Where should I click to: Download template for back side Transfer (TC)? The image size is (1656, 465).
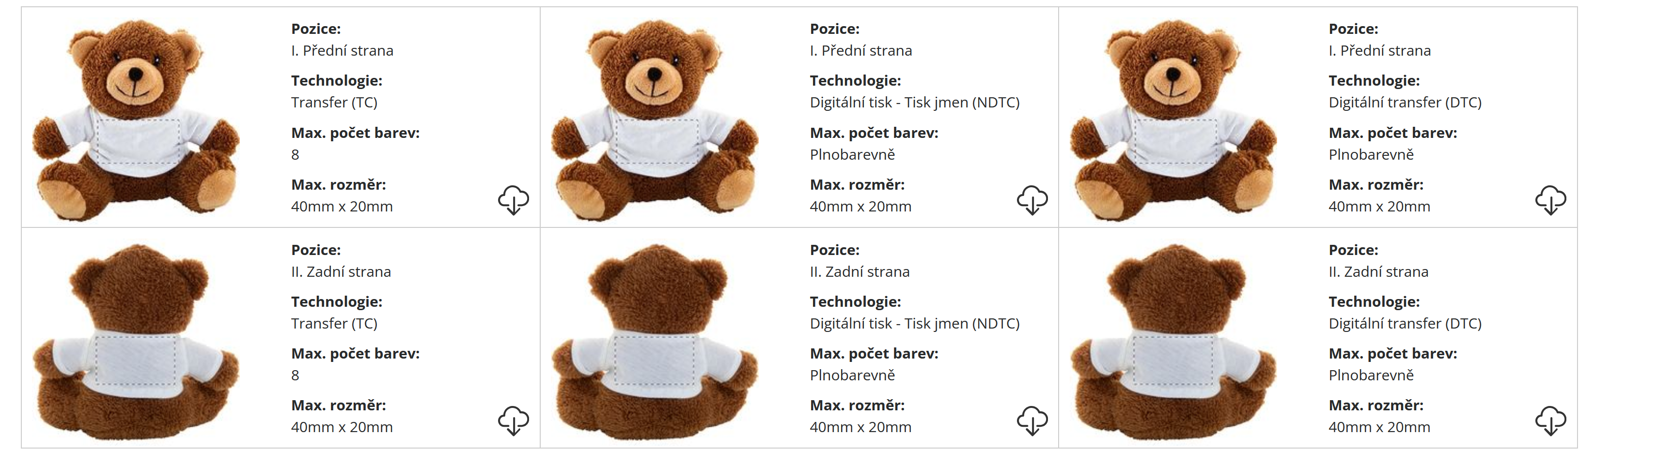coord(513,420)
